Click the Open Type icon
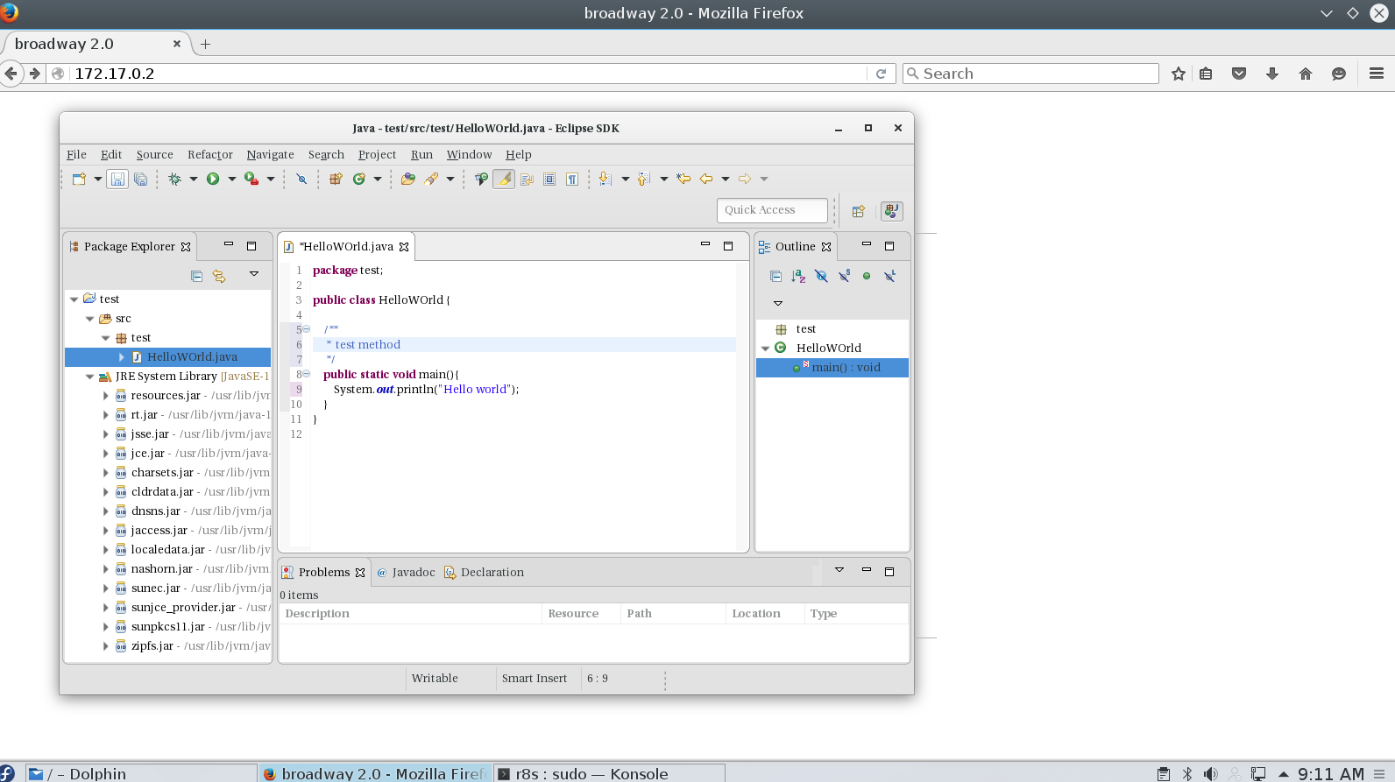This screenshot has width=1395, height=782. [408, 179]
